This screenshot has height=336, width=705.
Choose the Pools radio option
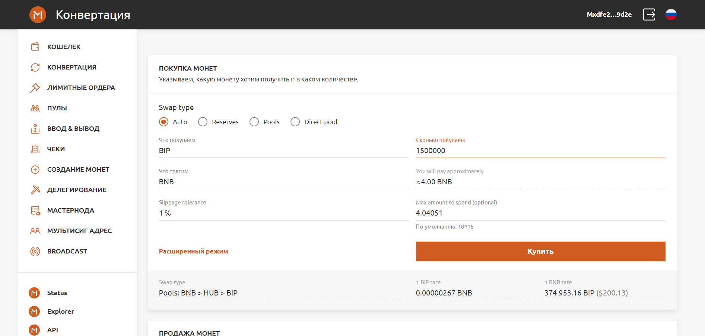point(254,122)
